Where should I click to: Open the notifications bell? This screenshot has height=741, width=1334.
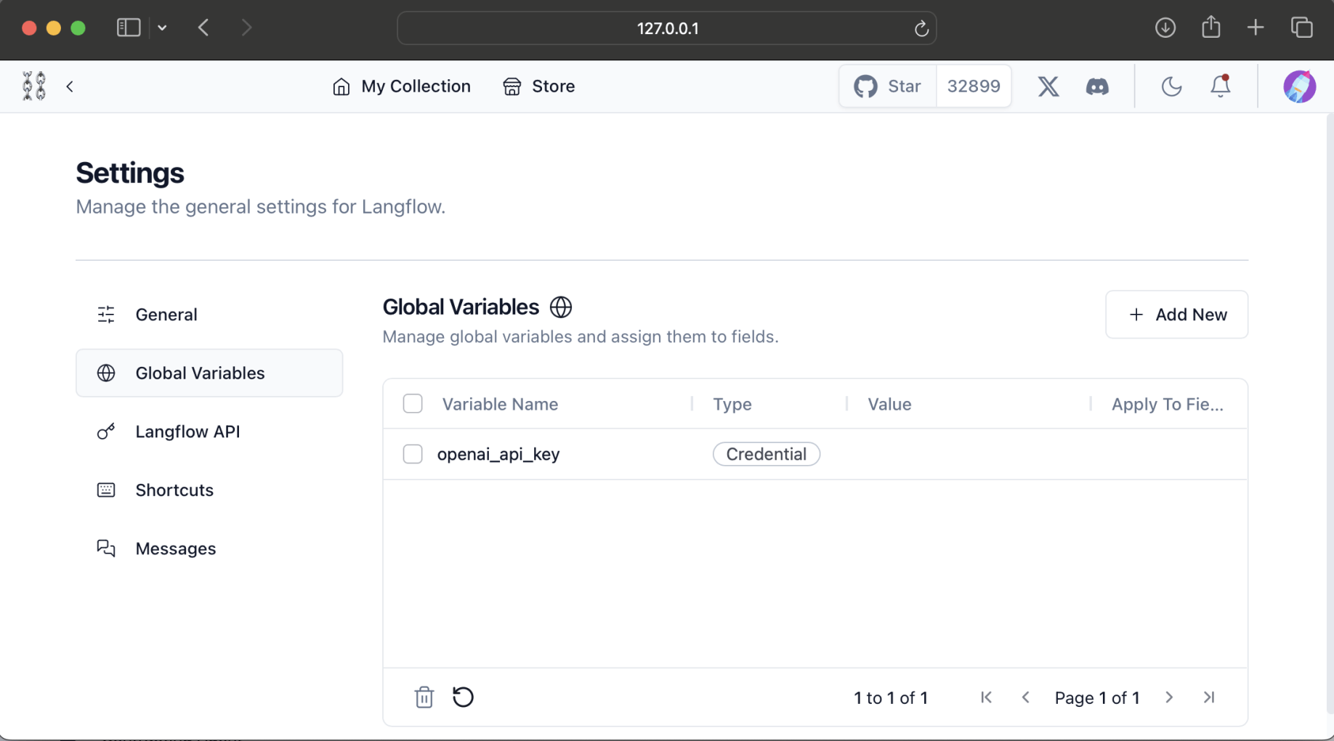click(1220, 86)
